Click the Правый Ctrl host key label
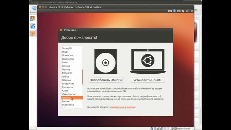 tap(183, 129)
